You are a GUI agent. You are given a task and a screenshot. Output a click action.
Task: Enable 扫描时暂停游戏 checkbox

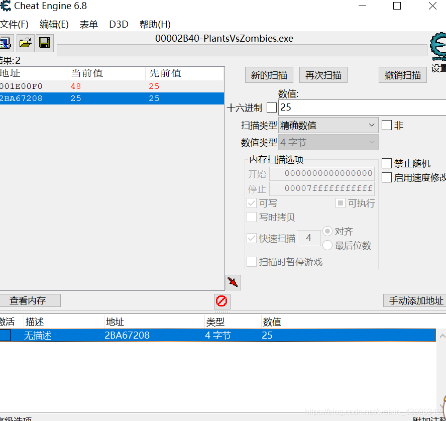click(x=252, y=262)
